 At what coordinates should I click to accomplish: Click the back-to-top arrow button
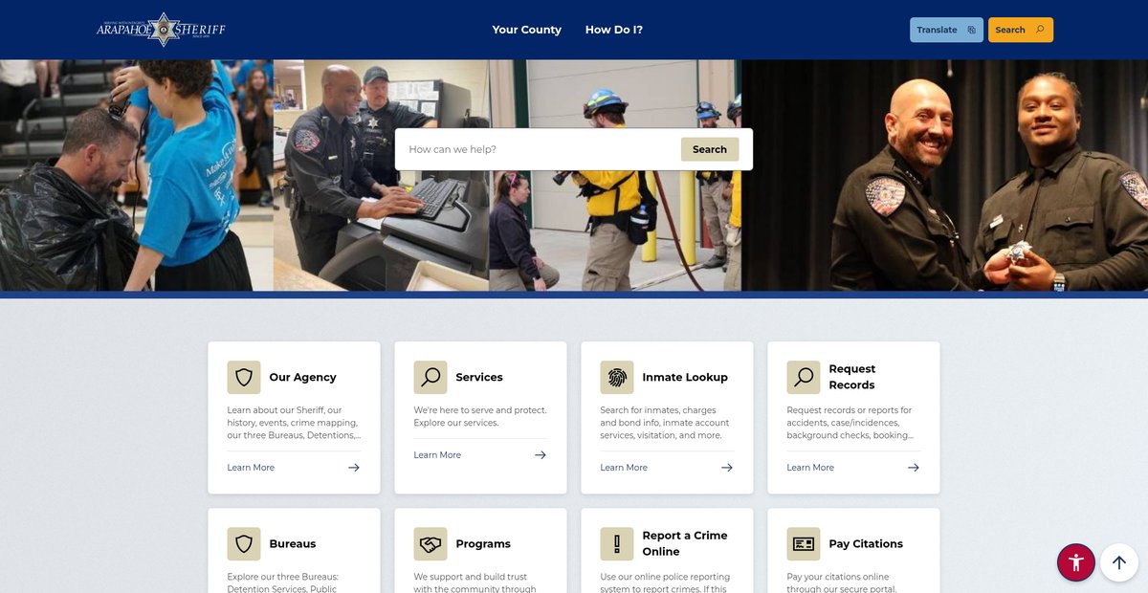pyautogui.click(x=1119, y=562)
